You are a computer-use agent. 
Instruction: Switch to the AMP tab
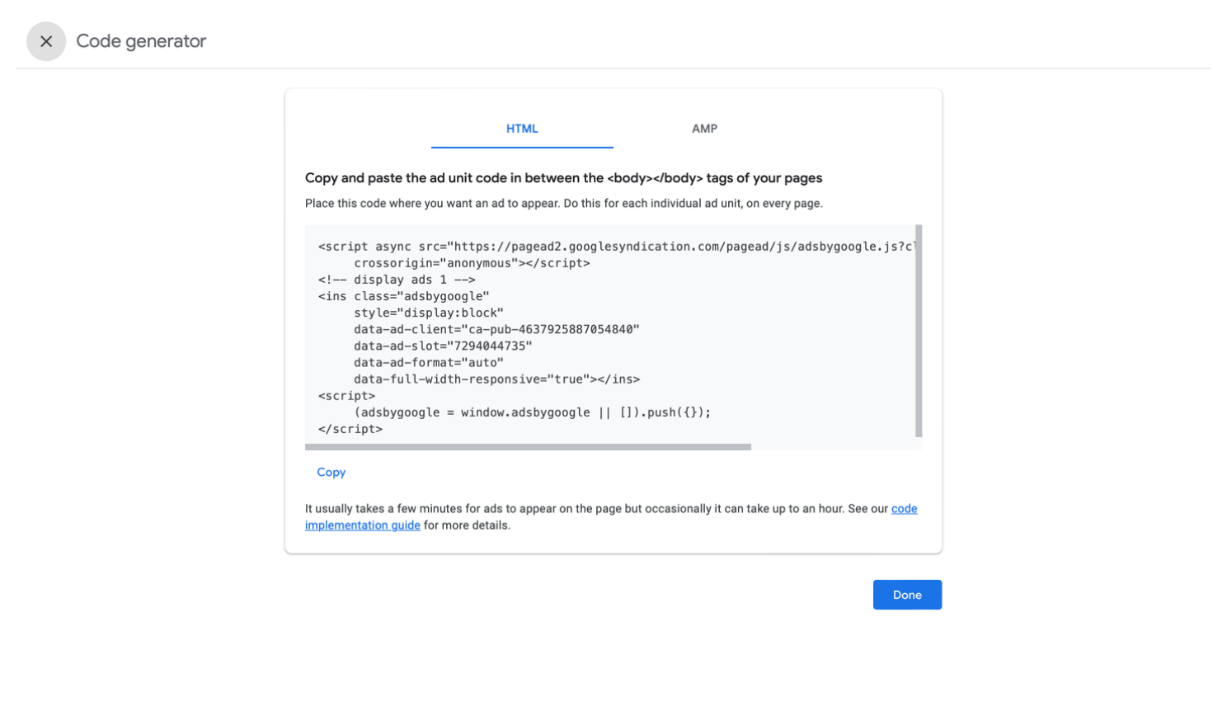pyautogui.click(x=704, y=129)
